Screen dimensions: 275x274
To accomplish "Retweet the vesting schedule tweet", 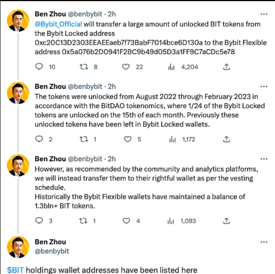I will point(84,221).
